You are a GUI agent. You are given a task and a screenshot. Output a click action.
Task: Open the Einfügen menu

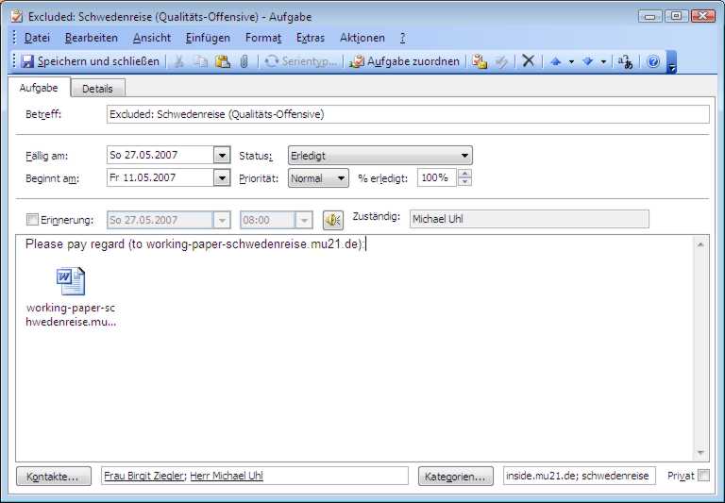pyautogui.click(x=208, y=38)
